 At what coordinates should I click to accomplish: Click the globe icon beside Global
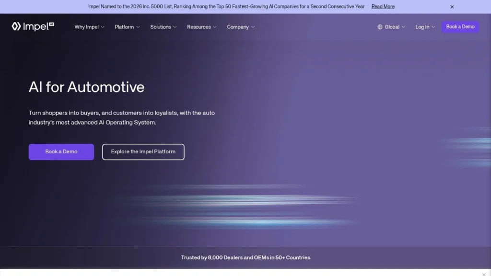coord(380,27)
